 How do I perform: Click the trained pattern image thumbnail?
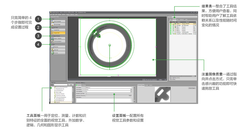pyautogui.click(x=163, y=94)
